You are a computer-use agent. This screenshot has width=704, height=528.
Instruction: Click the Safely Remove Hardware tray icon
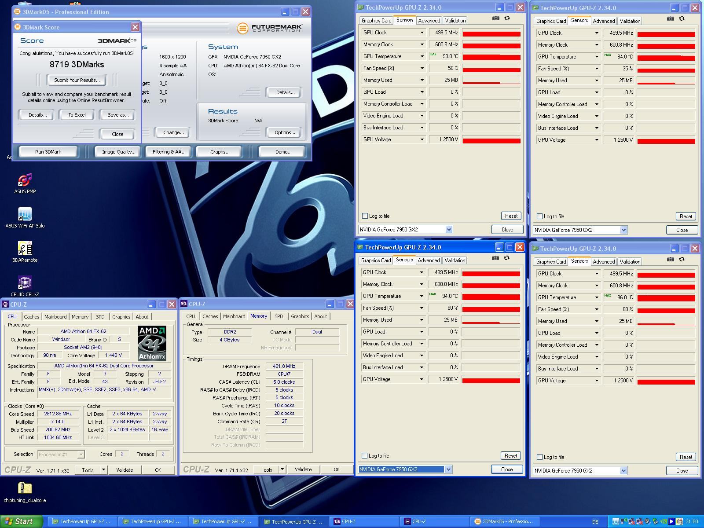pos(655,521)
